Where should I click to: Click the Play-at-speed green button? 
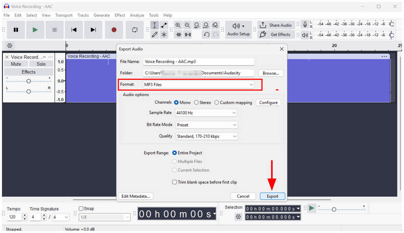tap(312, 208)
